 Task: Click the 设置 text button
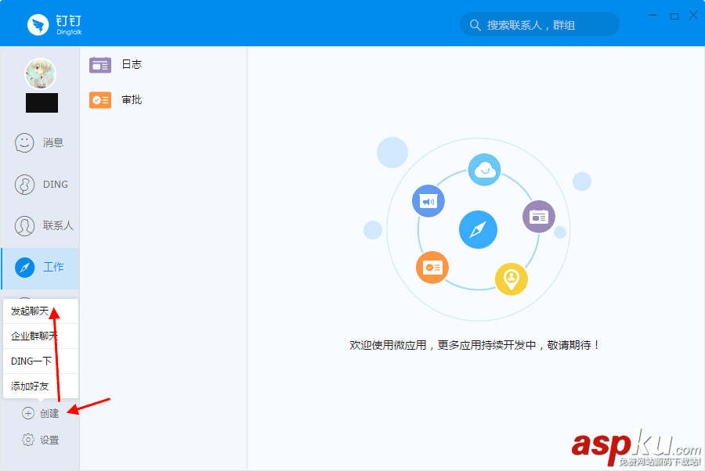pyautogui.click(x=49, y=440)
